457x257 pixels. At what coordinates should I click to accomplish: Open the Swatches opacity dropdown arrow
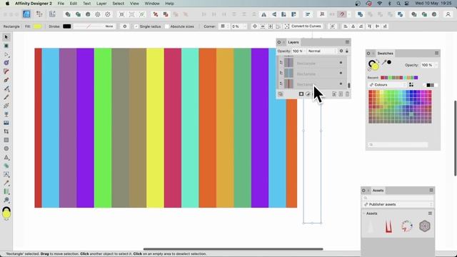click(x=436, y=65)
